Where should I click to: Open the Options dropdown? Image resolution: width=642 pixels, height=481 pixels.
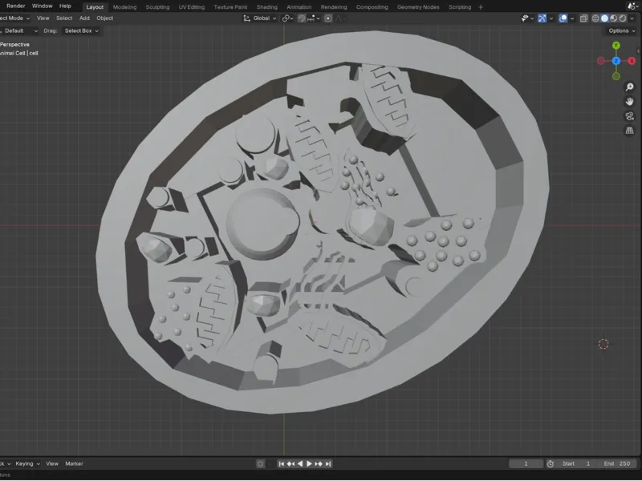(x=621, y=30)
